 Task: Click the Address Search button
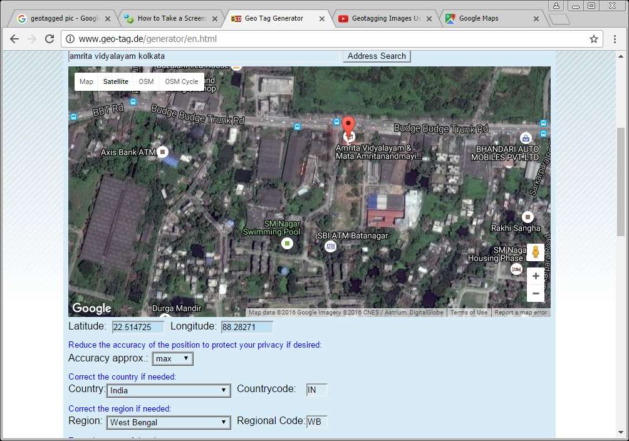click(377, 56)
